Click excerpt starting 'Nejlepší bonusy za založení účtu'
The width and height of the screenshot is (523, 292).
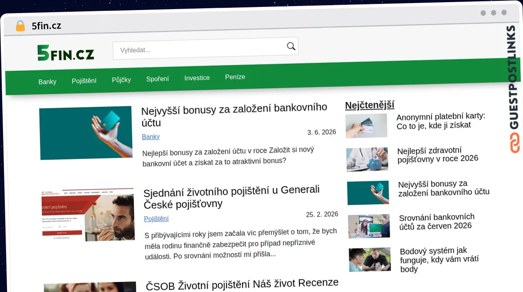(x=228, y=156)
